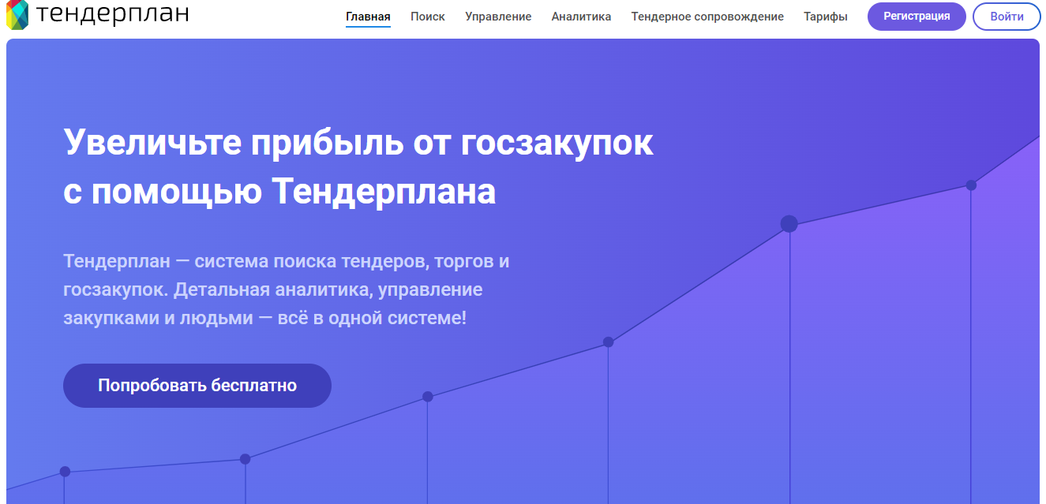Click the largest data point on the chart
This screenshot has width=1046, height=504.
[x=789, y=224]
